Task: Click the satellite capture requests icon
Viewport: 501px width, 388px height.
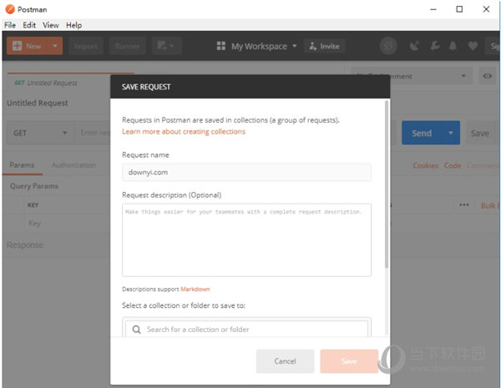Action: point(414,46)
